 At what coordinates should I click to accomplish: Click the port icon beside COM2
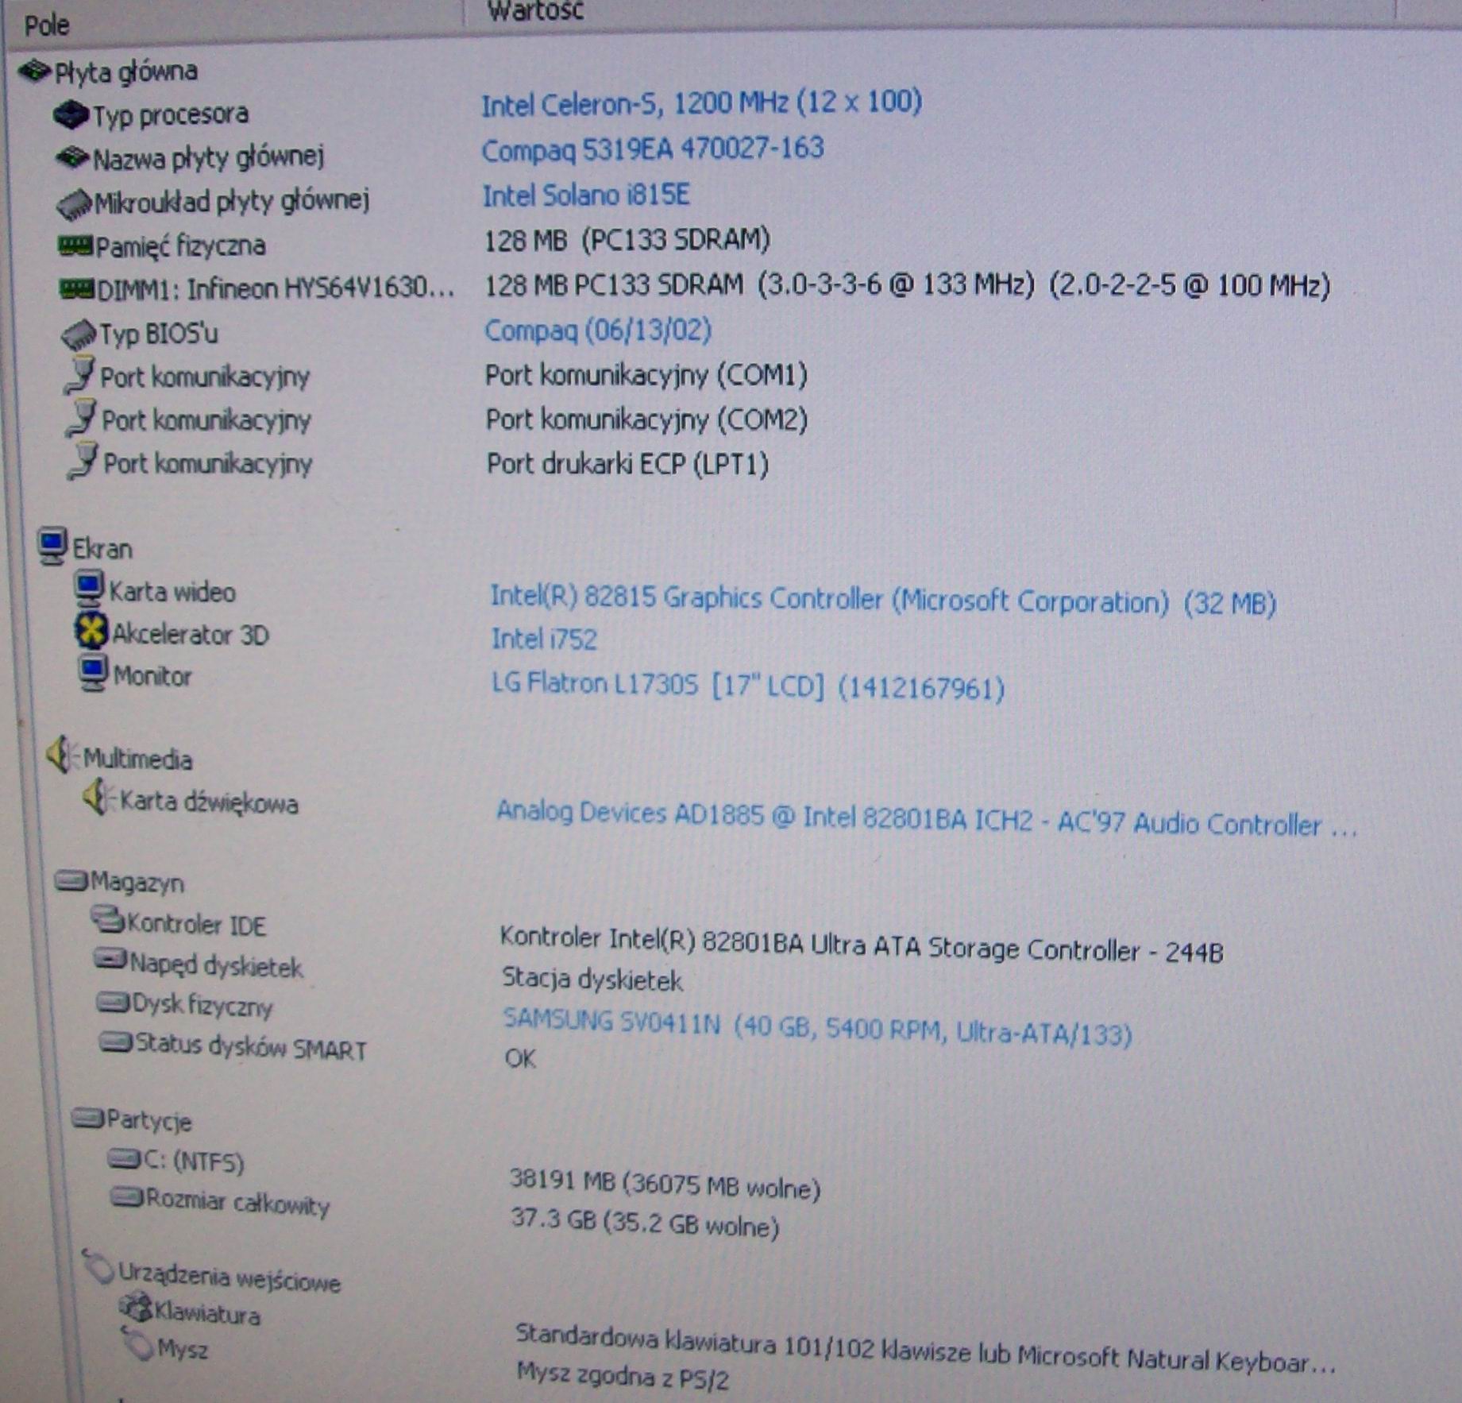(82, 419)
